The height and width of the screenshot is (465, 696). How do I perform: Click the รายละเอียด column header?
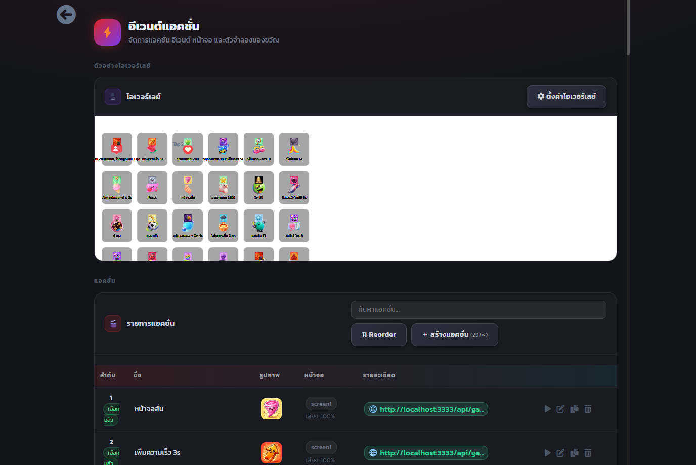tap(379, 375)
